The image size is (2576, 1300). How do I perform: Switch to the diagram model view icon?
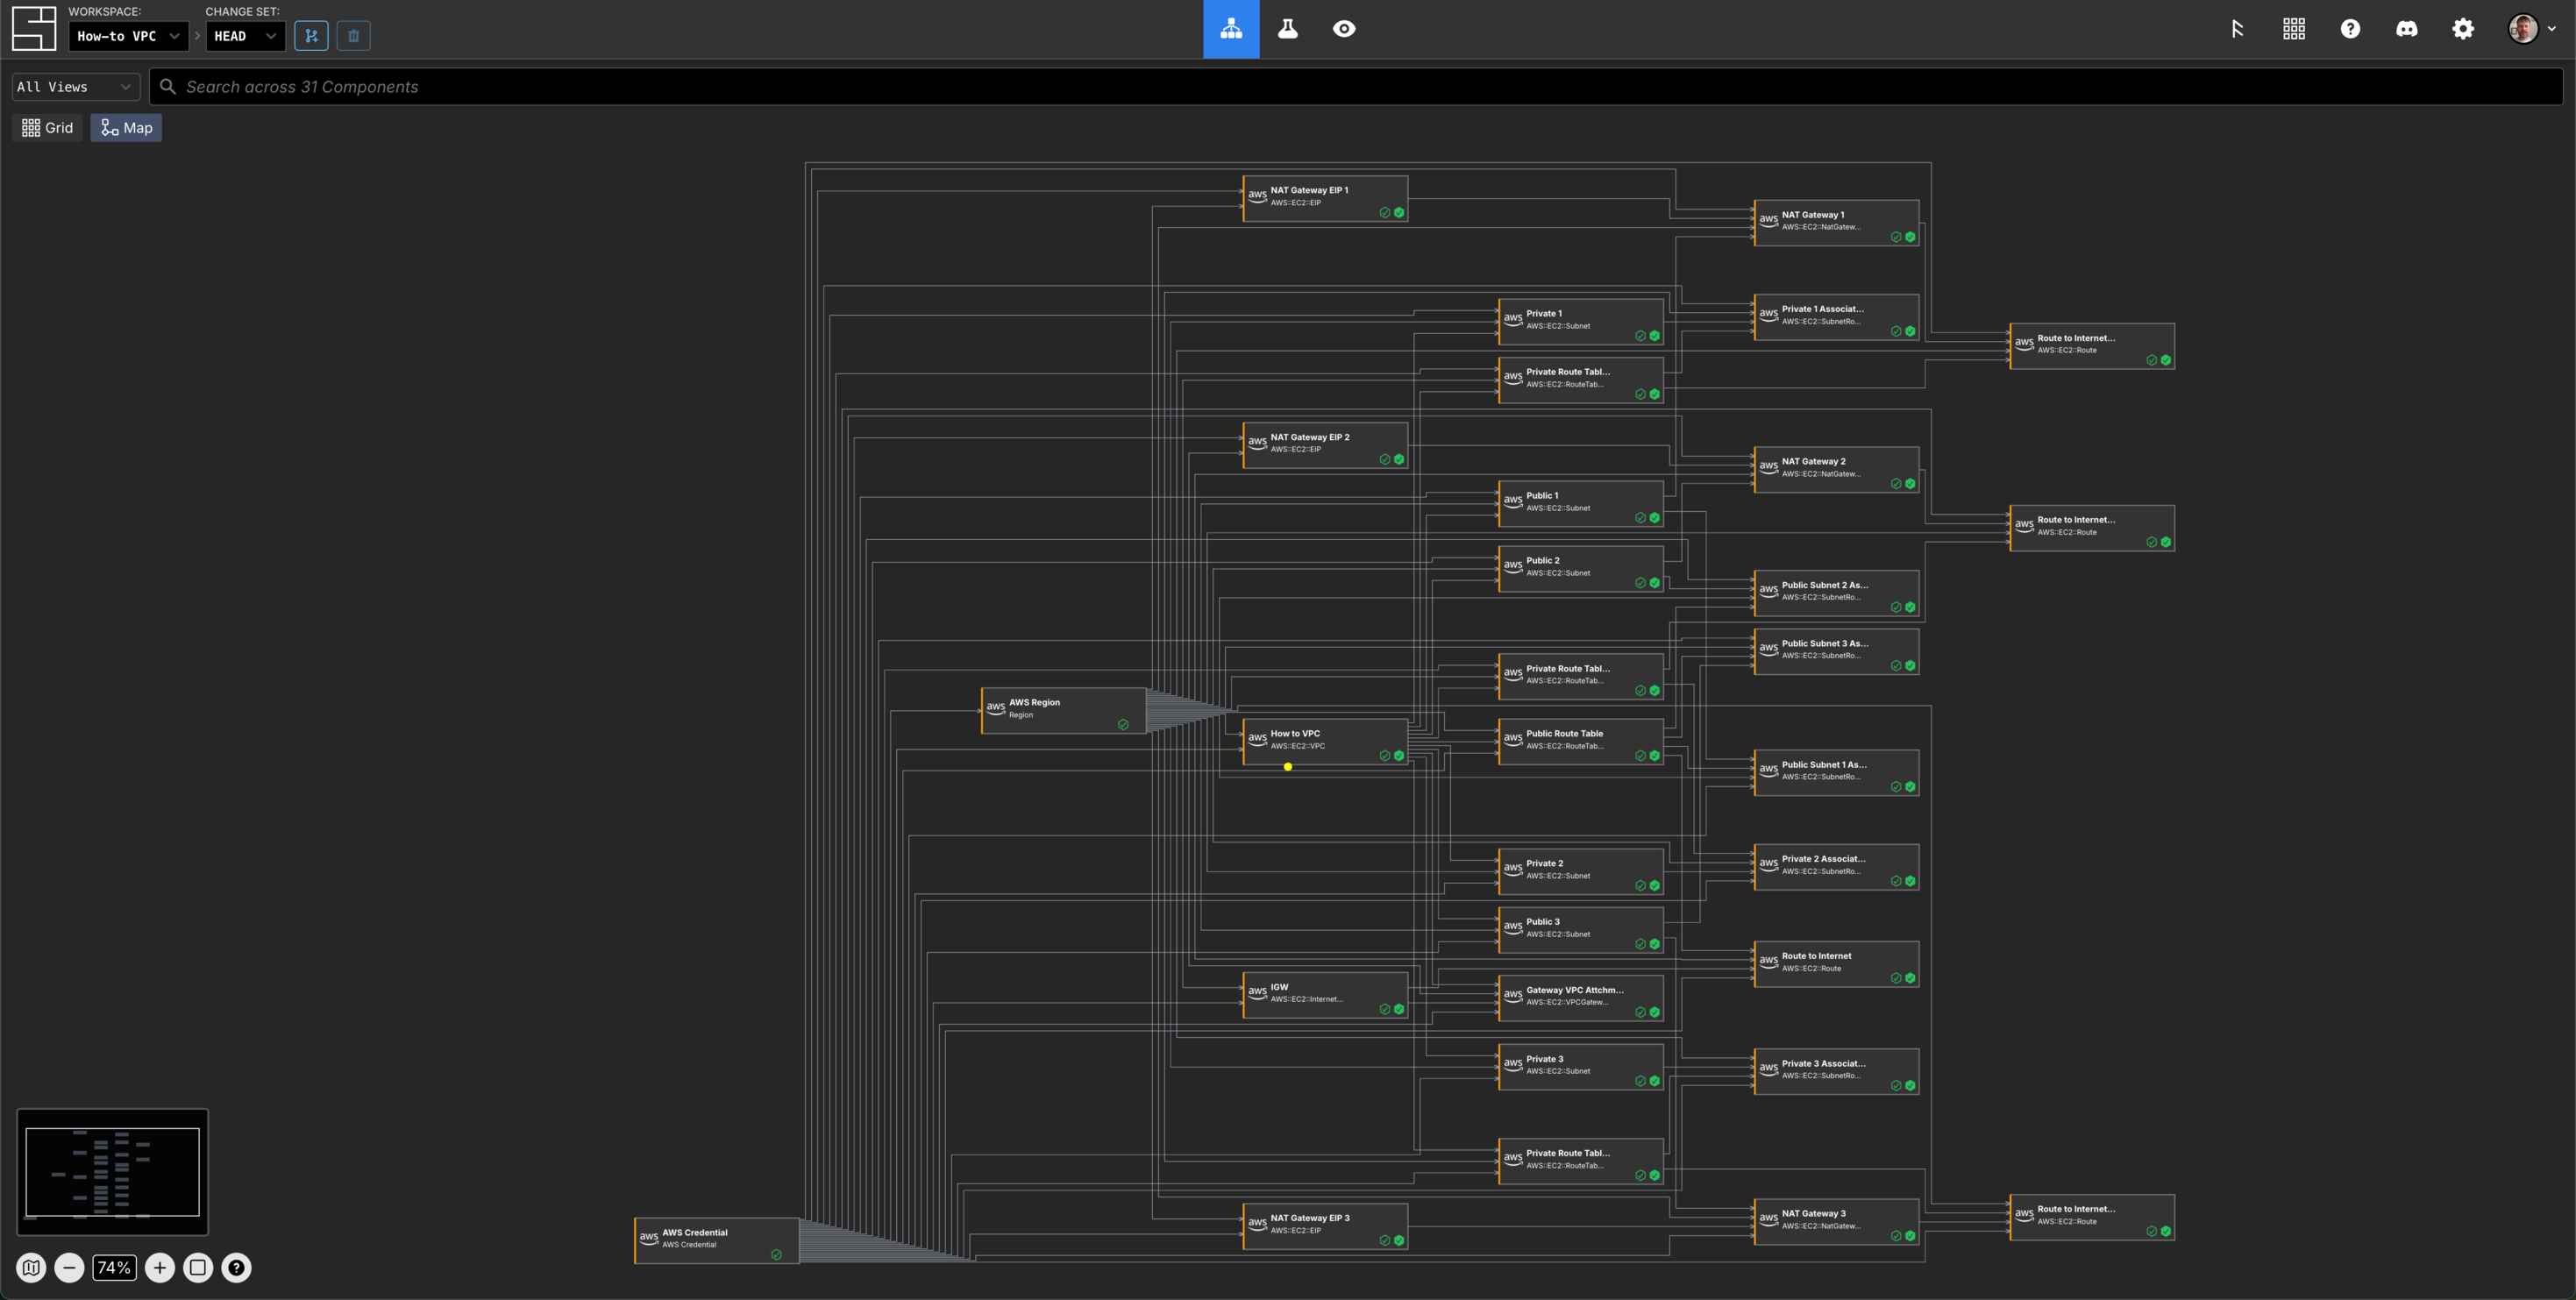coord(1231,29)
